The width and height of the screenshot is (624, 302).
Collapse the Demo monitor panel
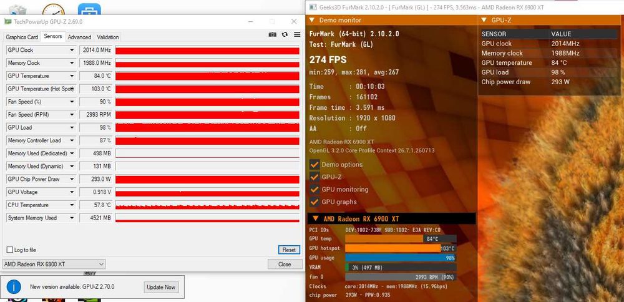312,20
